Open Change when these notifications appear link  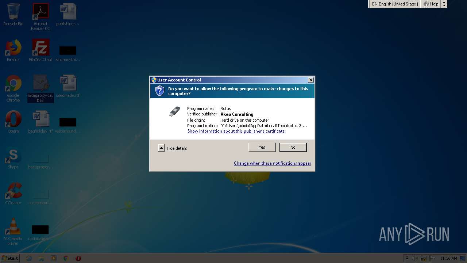click(273, 163)
